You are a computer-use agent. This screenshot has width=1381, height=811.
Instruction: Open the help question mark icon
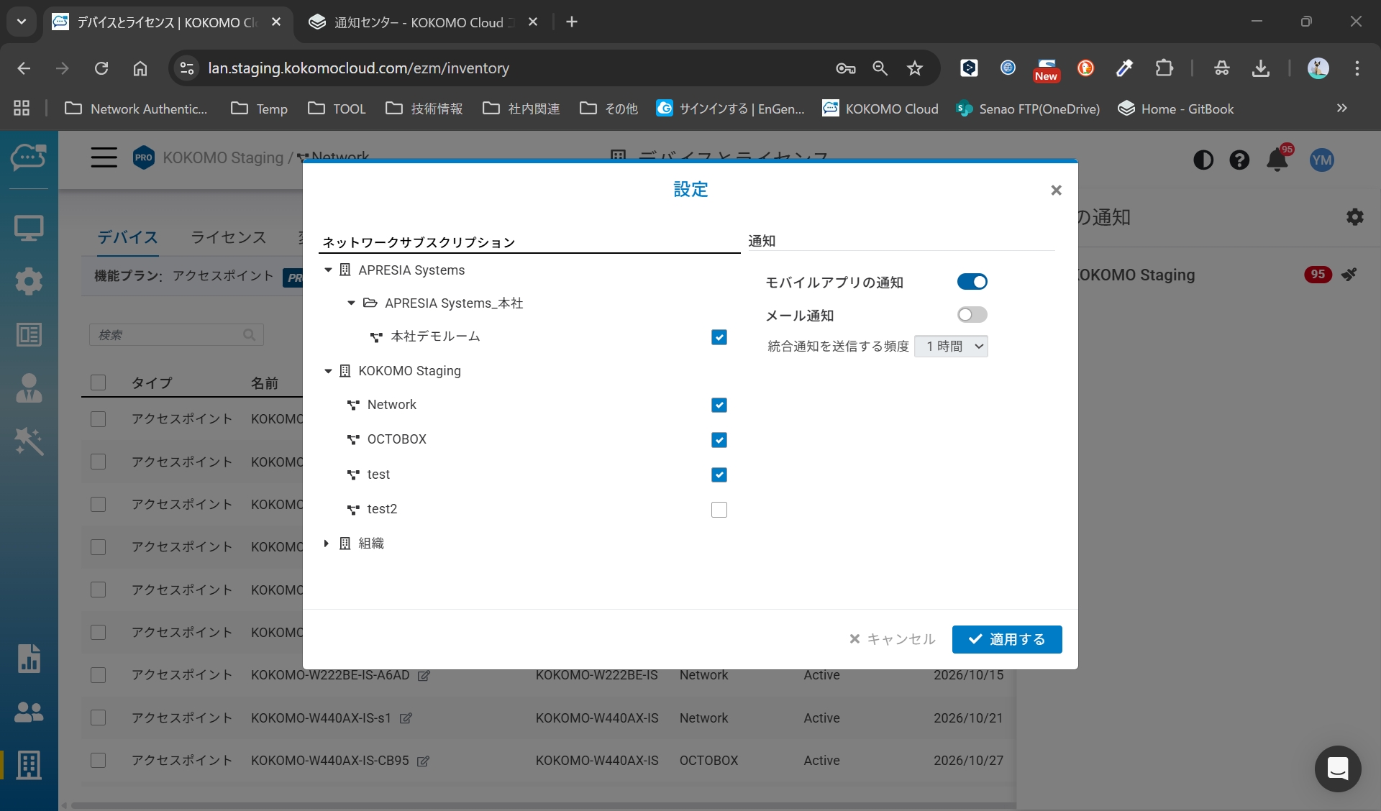click(x=1239, y=160)
